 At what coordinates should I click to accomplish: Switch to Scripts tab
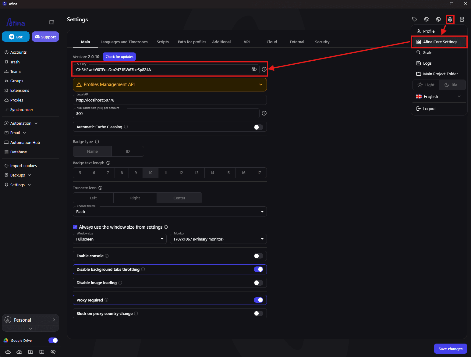point(163,42)
